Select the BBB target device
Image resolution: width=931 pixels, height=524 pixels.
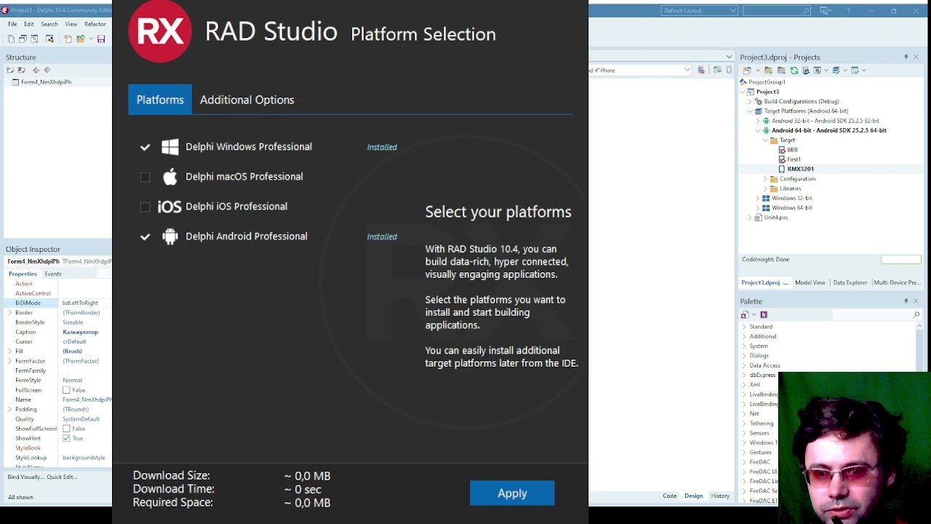click(792, 150)
